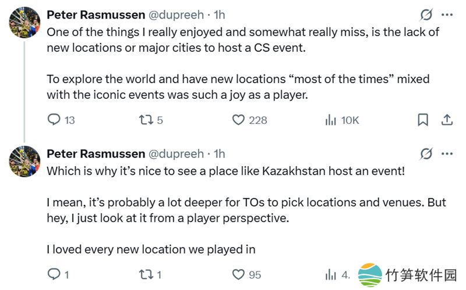Open more options menu on first tweet
This screenshot has height=290, width=466.
click(447, 15)
